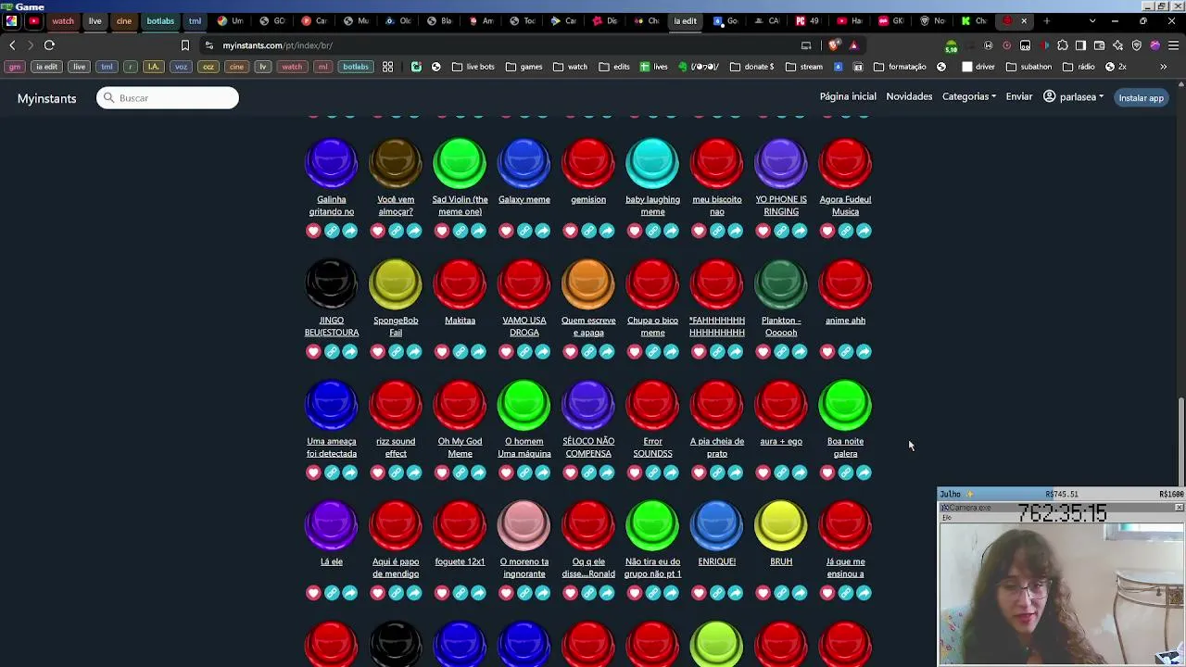Show hidden bookmarks with the overflow chevron
The width and height of the screenshot is (1186, 667).
point(1163,67)
